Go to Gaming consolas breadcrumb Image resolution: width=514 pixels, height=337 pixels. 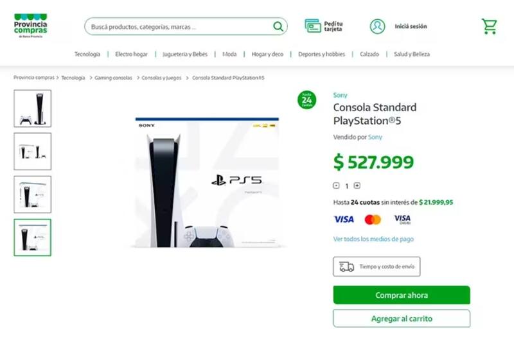click(x=113, y=78)
